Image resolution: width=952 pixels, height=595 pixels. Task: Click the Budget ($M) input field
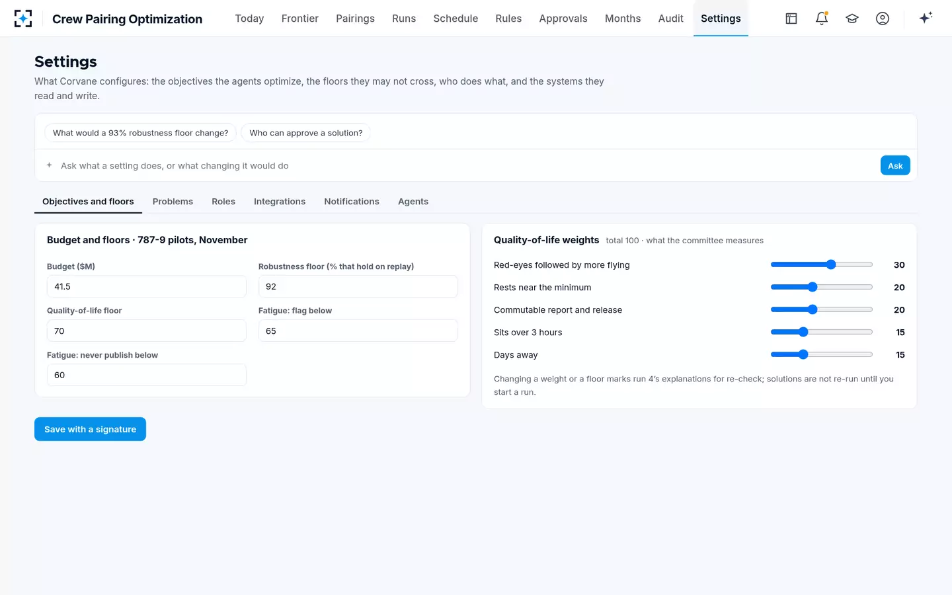(147, 286)
